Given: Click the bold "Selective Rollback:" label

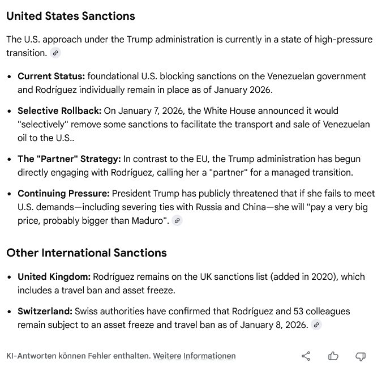Looking at the screenshot, I should 59,110.
